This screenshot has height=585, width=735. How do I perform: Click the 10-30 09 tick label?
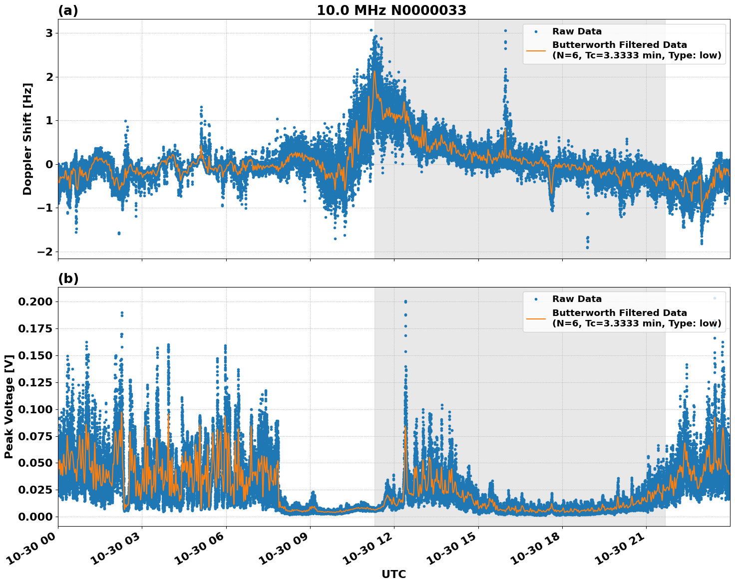pos(283,546)
